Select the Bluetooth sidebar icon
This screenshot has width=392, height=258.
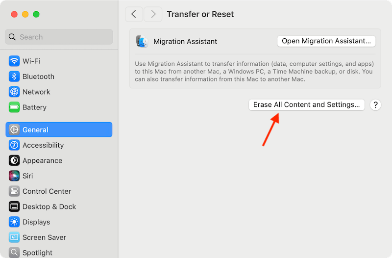click(x=14, y=77)
